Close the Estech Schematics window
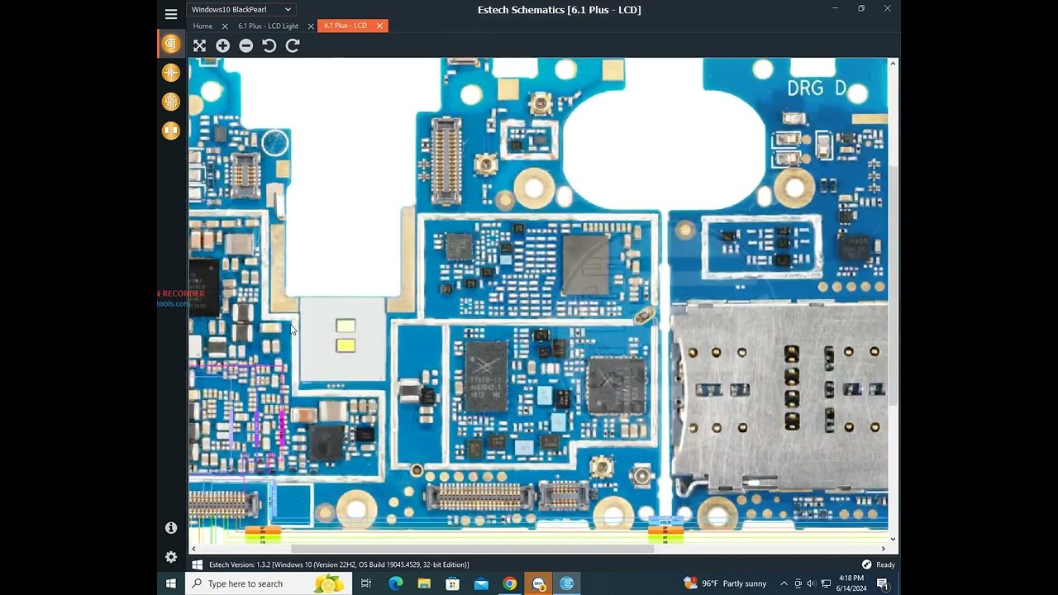Screen dimensions: 1058x595 [887, 9]
